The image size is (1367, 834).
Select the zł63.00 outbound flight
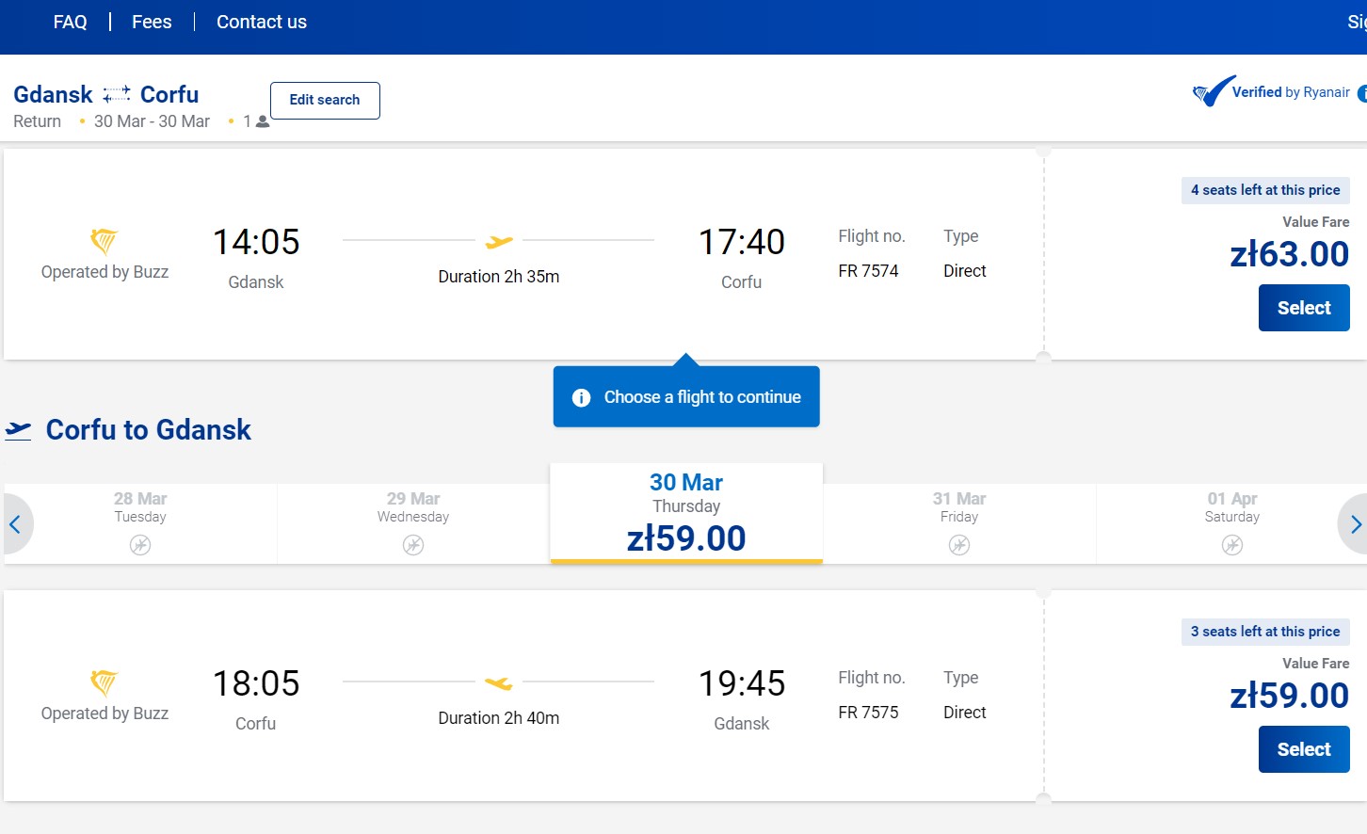[1304, 308]
